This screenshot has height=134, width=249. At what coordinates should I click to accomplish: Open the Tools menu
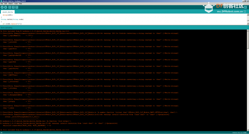click(16, 4)
